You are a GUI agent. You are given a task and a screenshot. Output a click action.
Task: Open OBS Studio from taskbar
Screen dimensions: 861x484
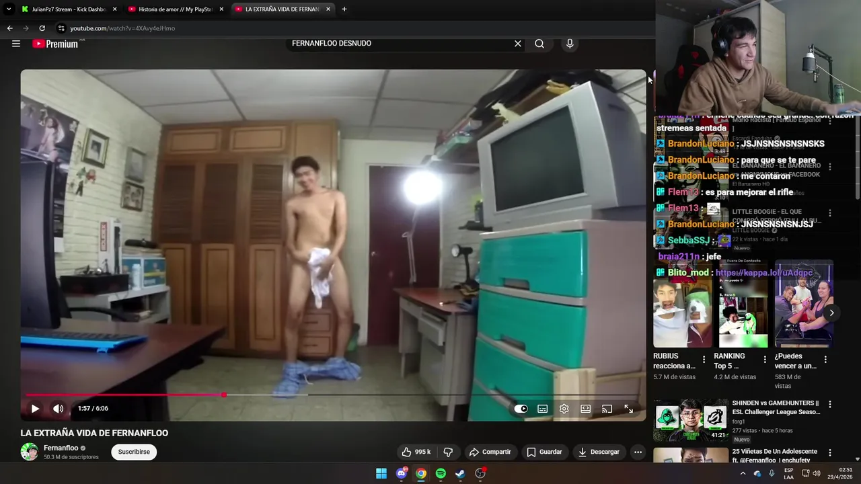click(480, 473)
